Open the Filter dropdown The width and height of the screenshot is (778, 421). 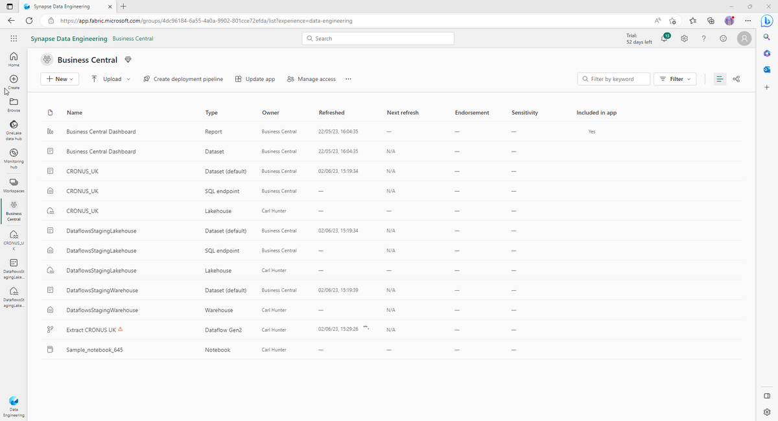[x=675, y=79]
